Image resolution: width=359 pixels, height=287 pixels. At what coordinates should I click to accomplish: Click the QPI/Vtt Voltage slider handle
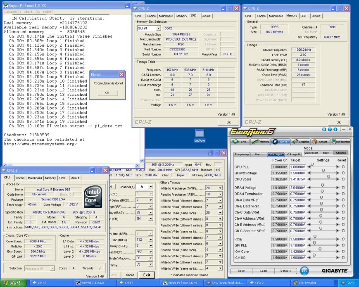[323, 171]
